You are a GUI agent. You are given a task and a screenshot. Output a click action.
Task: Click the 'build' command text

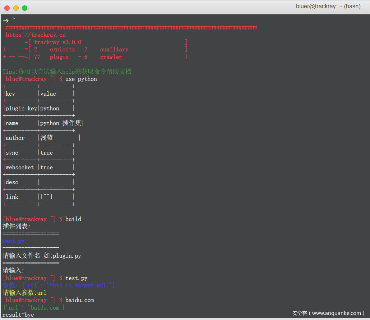click(x=73, y=219)
